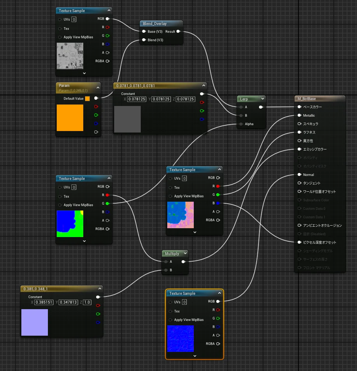Click the Normal input pin on M_BotBase
The height and width of the screenshot is (371, 357).
click(x=300, y=175)
